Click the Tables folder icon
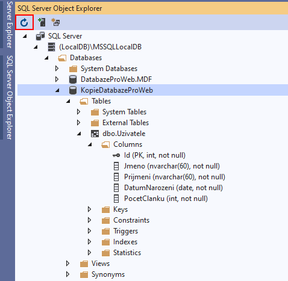Viewport: 288px width, 281px height. point(84,101)
